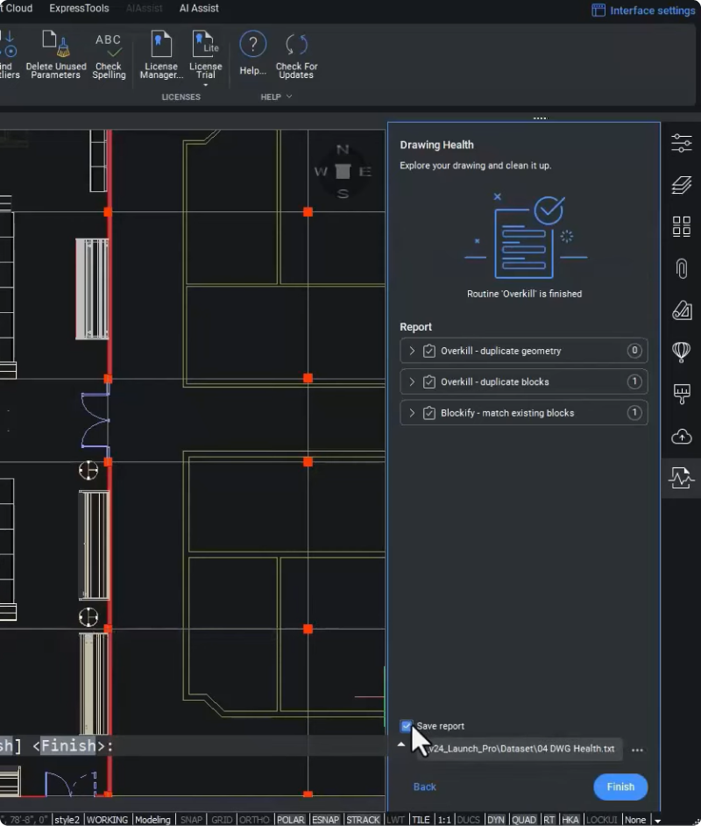
Task: Uncheck the Save report checkbox
Action: (x=407, y=726)
